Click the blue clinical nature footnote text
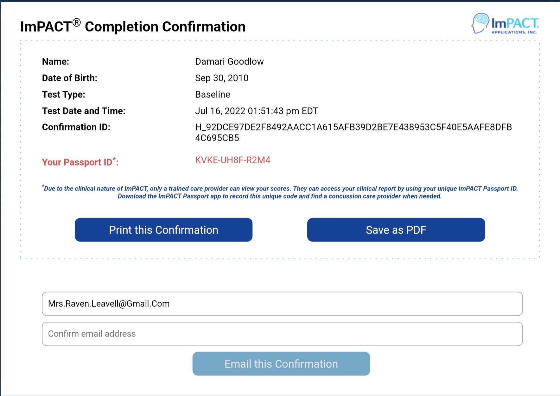 click(x=280, y=192)
